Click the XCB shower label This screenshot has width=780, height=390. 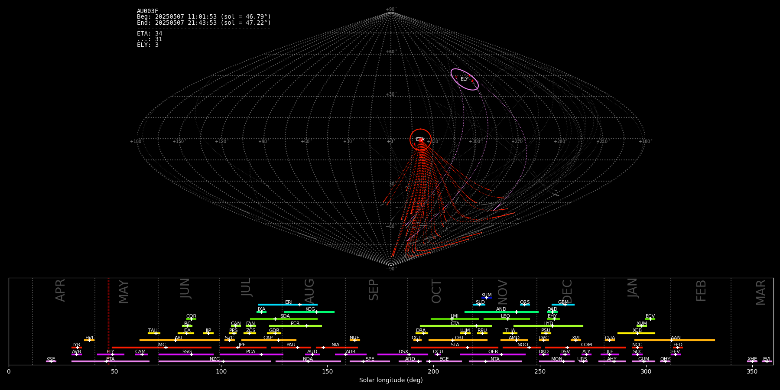[x=637, y=331]
